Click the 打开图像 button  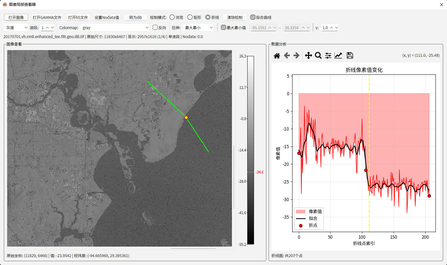coord(16,17)
